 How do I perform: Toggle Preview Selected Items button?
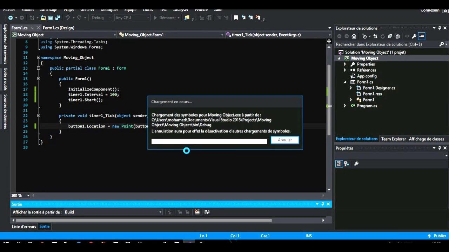422,36
